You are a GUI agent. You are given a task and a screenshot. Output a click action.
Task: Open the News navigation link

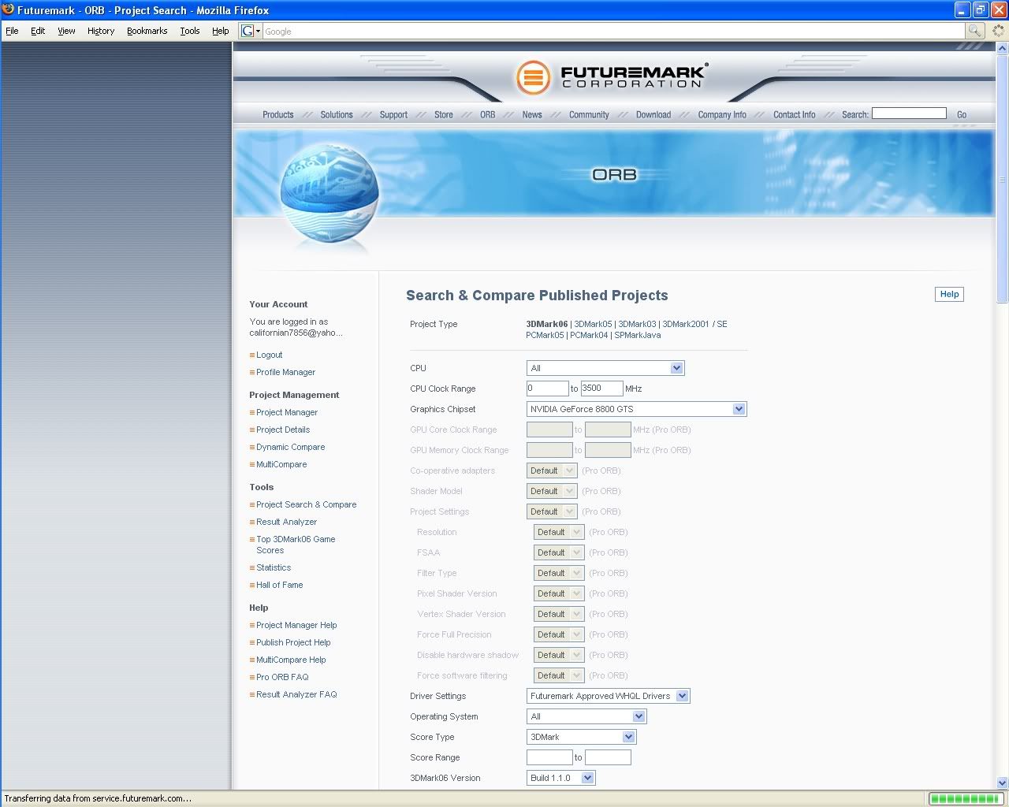(x=532, y=114)
